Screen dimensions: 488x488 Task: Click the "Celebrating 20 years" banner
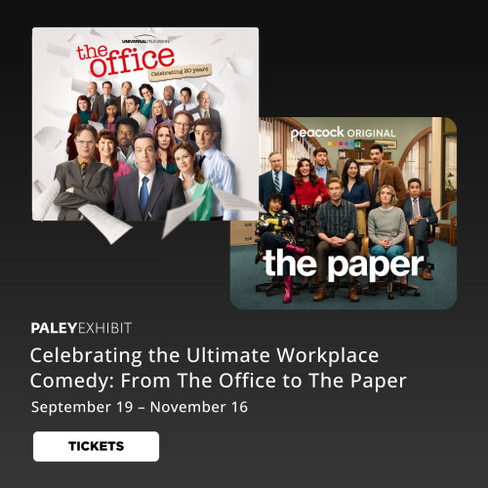click(x=181, y=71)
